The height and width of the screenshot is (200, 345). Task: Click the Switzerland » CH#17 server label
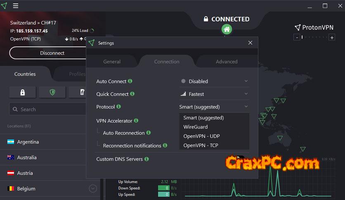(x=33, y=23)
